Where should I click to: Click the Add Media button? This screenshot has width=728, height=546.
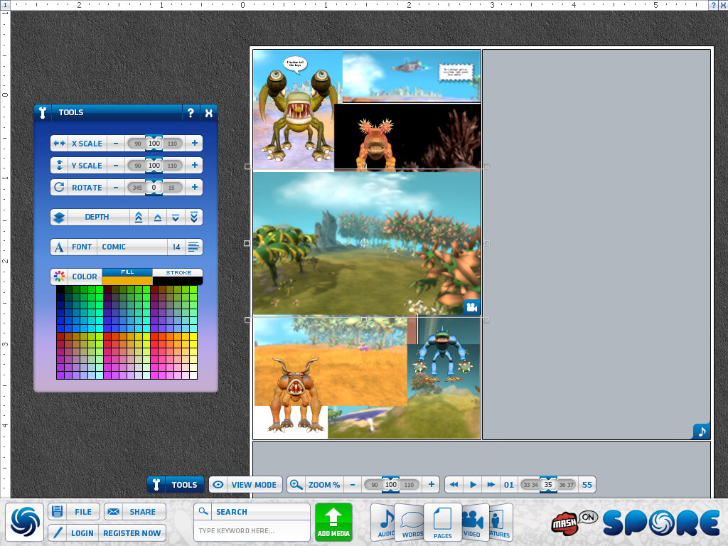coord(333,522)
